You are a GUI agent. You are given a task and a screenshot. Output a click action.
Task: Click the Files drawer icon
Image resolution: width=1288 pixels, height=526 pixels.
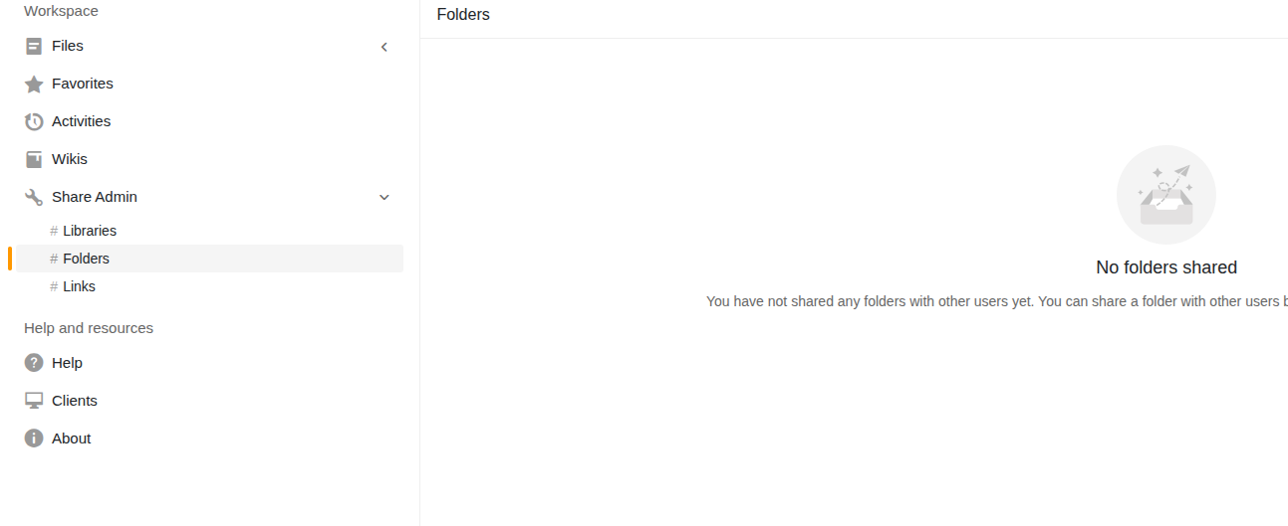(34, 46)
